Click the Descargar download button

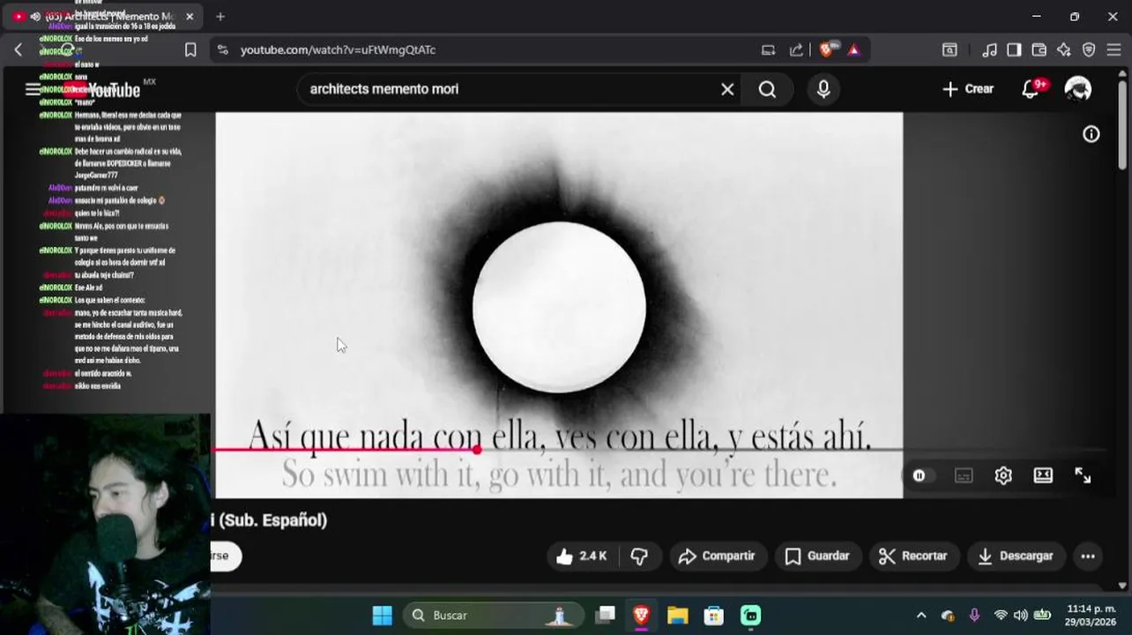(x=1016, y=556)
